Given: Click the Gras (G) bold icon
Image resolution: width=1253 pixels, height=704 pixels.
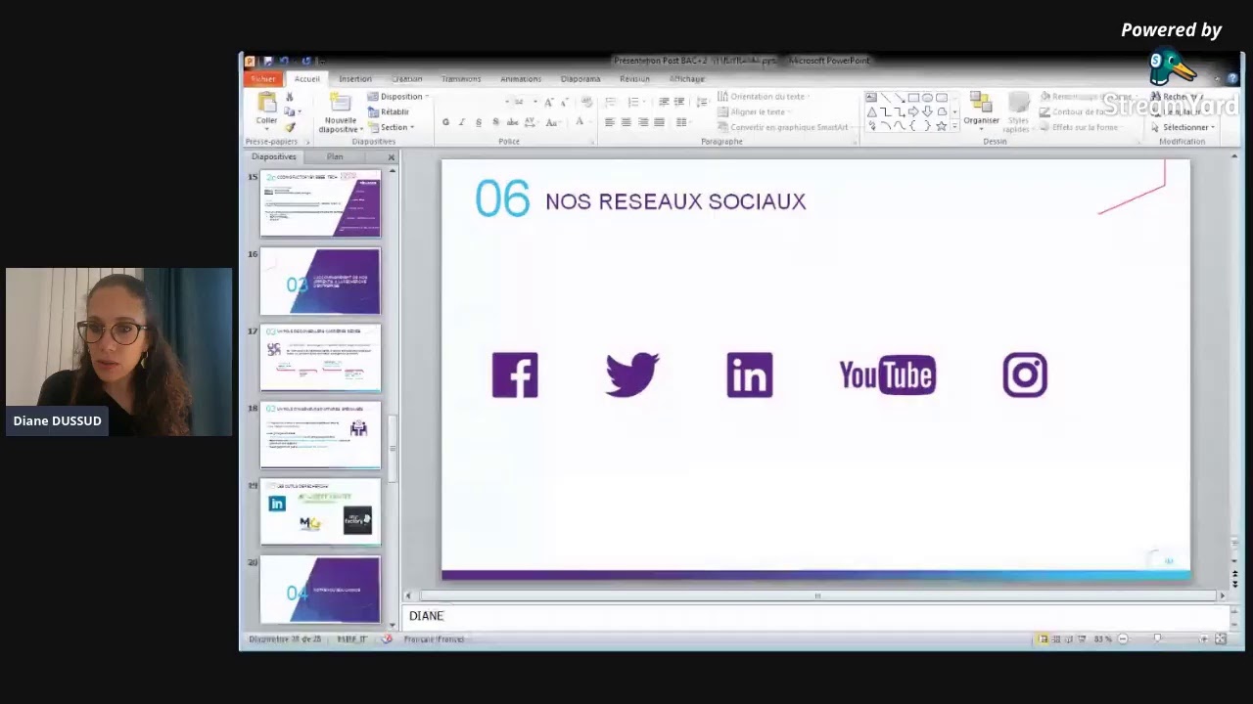Looking at the screenshot, I should pyautogui.click(x=445, y=122).
